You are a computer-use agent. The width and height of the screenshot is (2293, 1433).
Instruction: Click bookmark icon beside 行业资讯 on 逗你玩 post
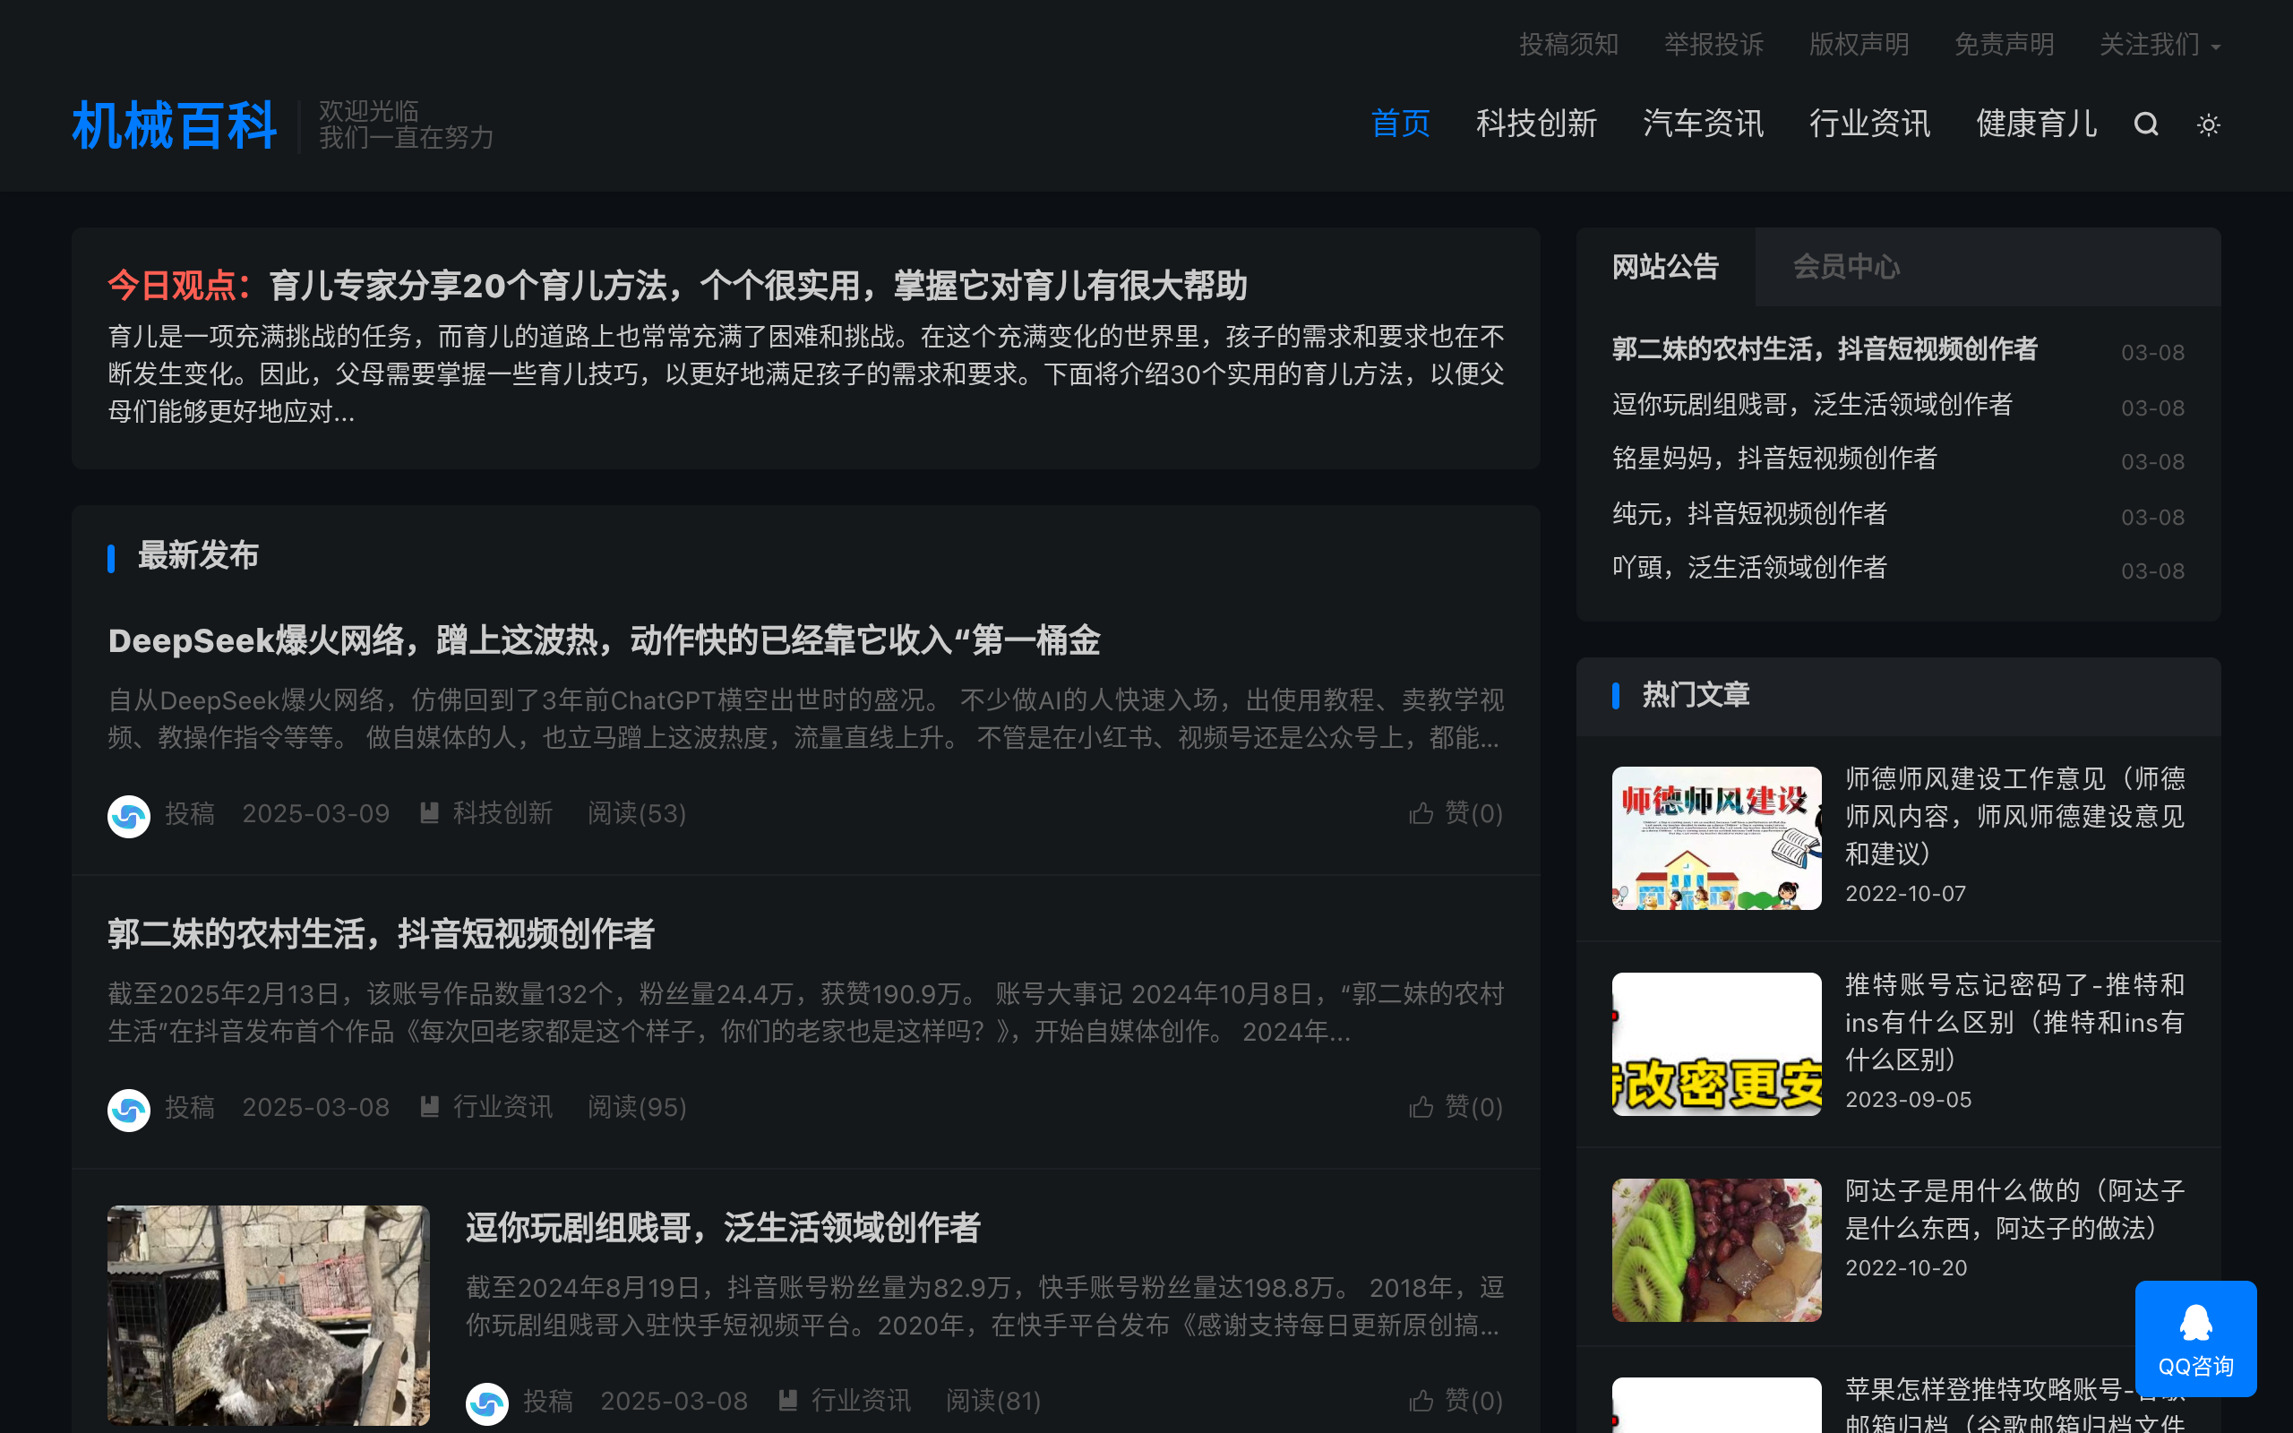pyautogui.click(x=787, y=1401)
